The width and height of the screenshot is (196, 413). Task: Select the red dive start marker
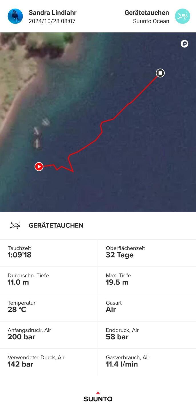pos(39,166)
